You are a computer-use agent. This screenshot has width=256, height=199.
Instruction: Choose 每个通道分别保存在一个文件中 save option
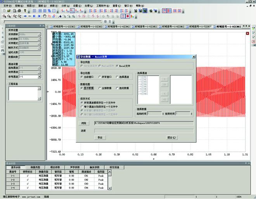pos(81,107)
